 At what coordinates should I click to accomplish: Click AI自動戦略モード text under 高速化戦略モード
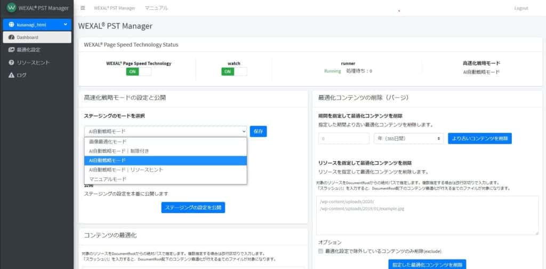481,72
